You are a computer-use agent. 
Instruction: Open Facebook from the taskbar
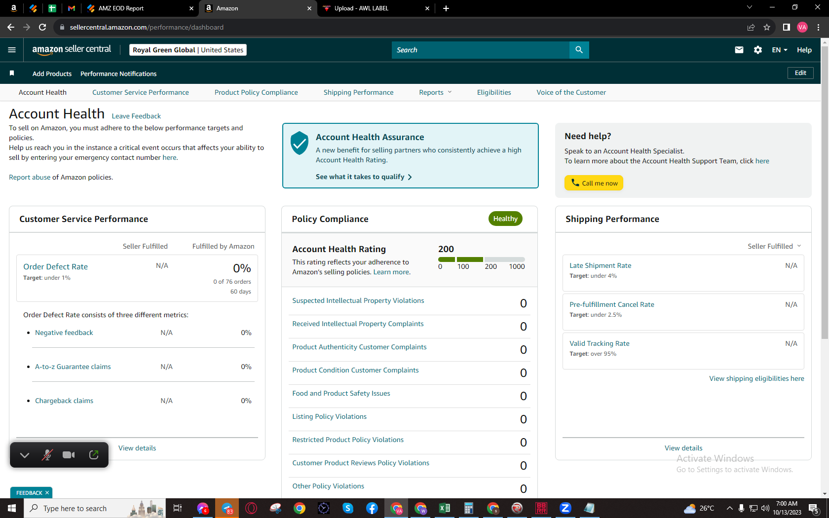pyautogui.click(x=372, y=508)
